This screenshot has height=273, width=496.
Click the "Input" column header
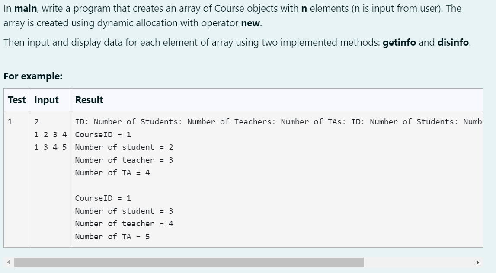(46, 100)
